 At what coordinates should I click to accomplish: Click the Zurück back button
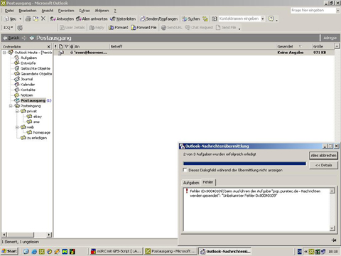pyautogui.click(x=11, y=38)
